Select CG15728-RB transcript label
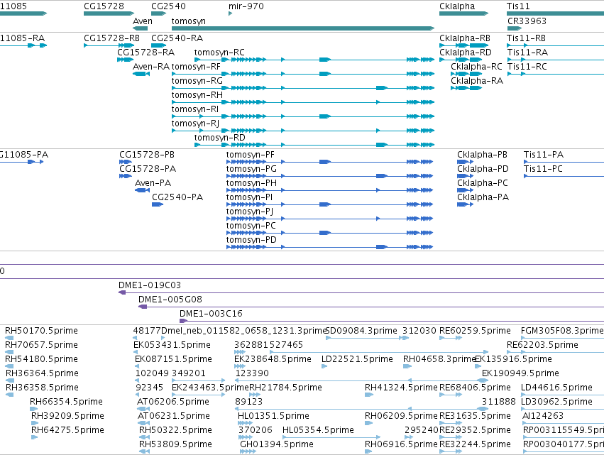Viewport: 604px width, 455px height. (111, 38)
